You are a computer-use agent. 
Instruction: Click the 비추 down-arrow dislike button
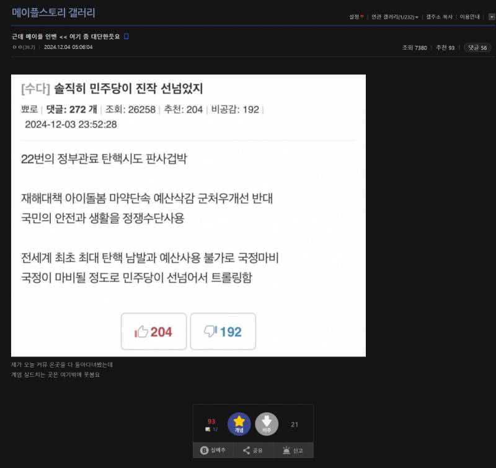click(267, 424)
